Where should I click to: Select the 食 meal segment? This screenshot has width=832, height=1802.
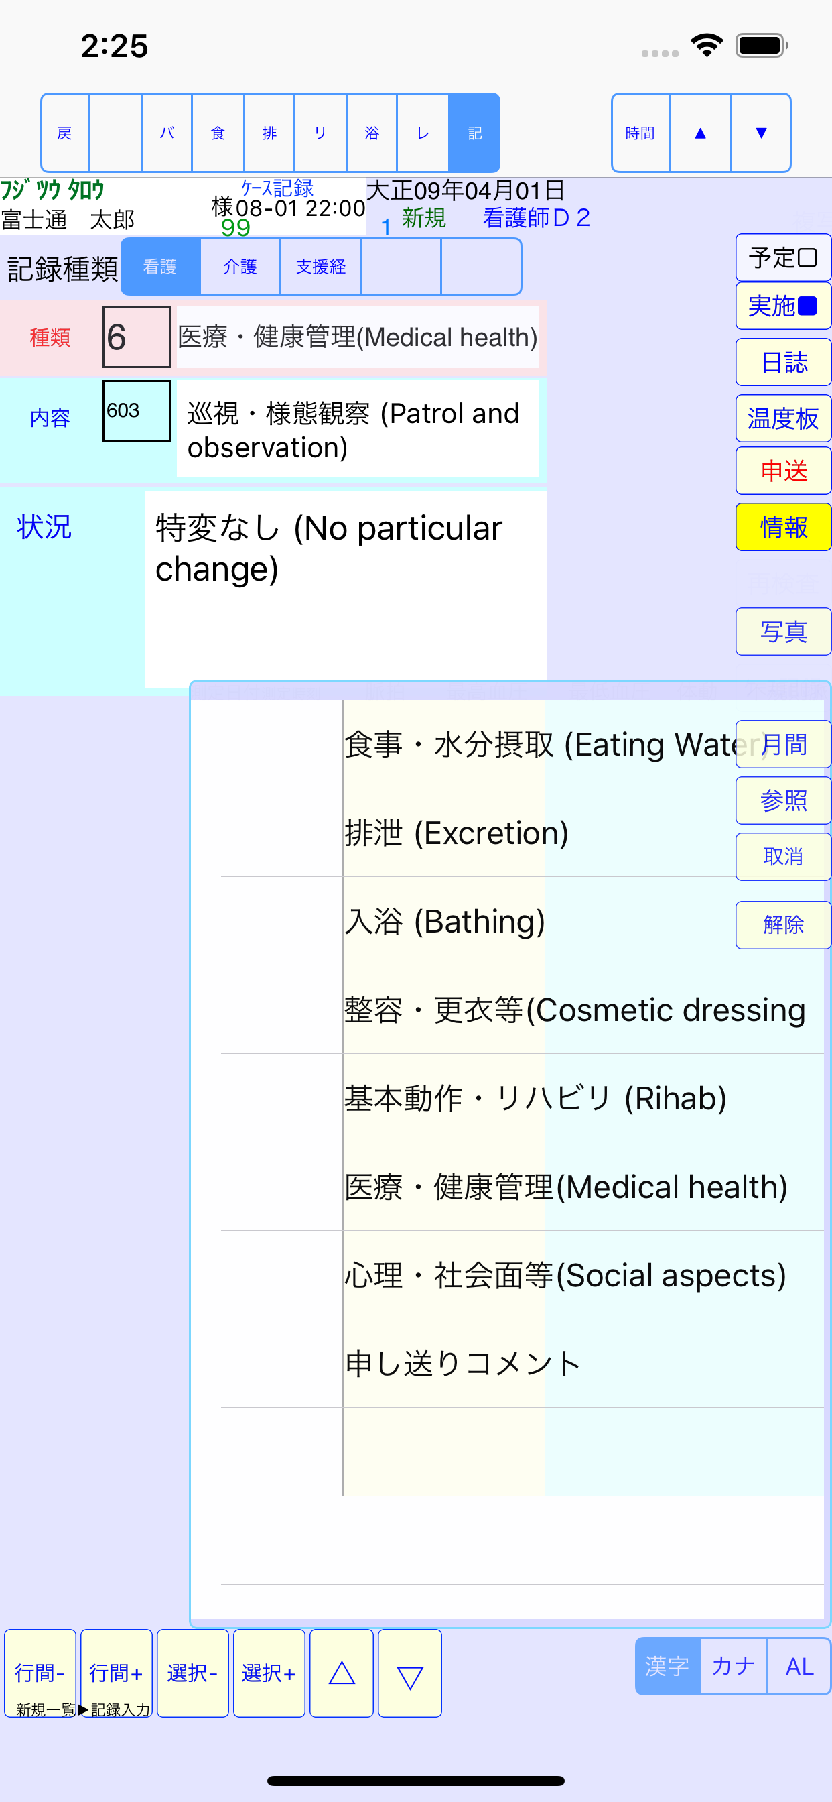pos(218,133)
